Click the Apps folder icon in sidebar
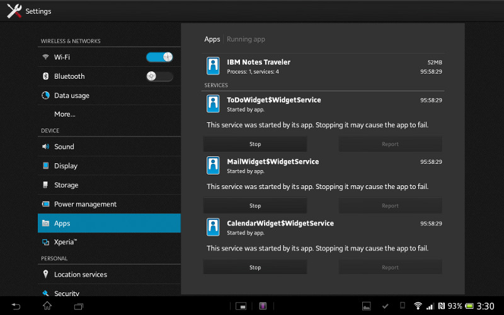This screenshot has height=315, width=504. point(45,223)
